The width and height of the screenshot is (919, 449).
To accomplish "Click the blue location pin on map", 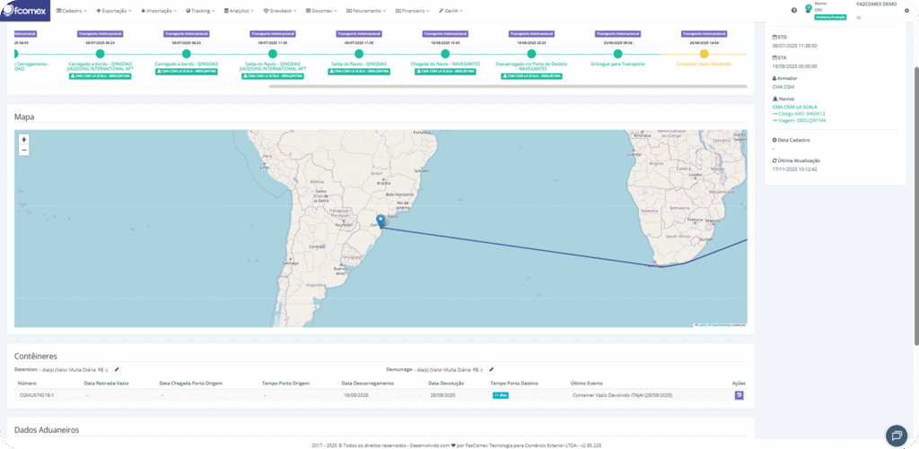I will (x=381, y=220).
